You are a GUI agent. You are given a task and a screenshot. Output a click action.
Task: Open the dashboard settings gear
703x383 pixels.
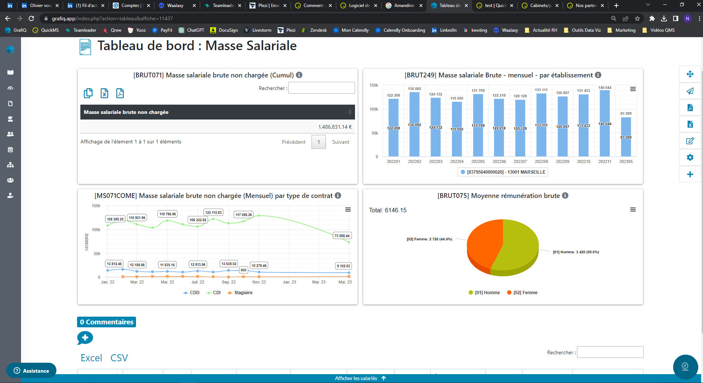click(690, 157)
